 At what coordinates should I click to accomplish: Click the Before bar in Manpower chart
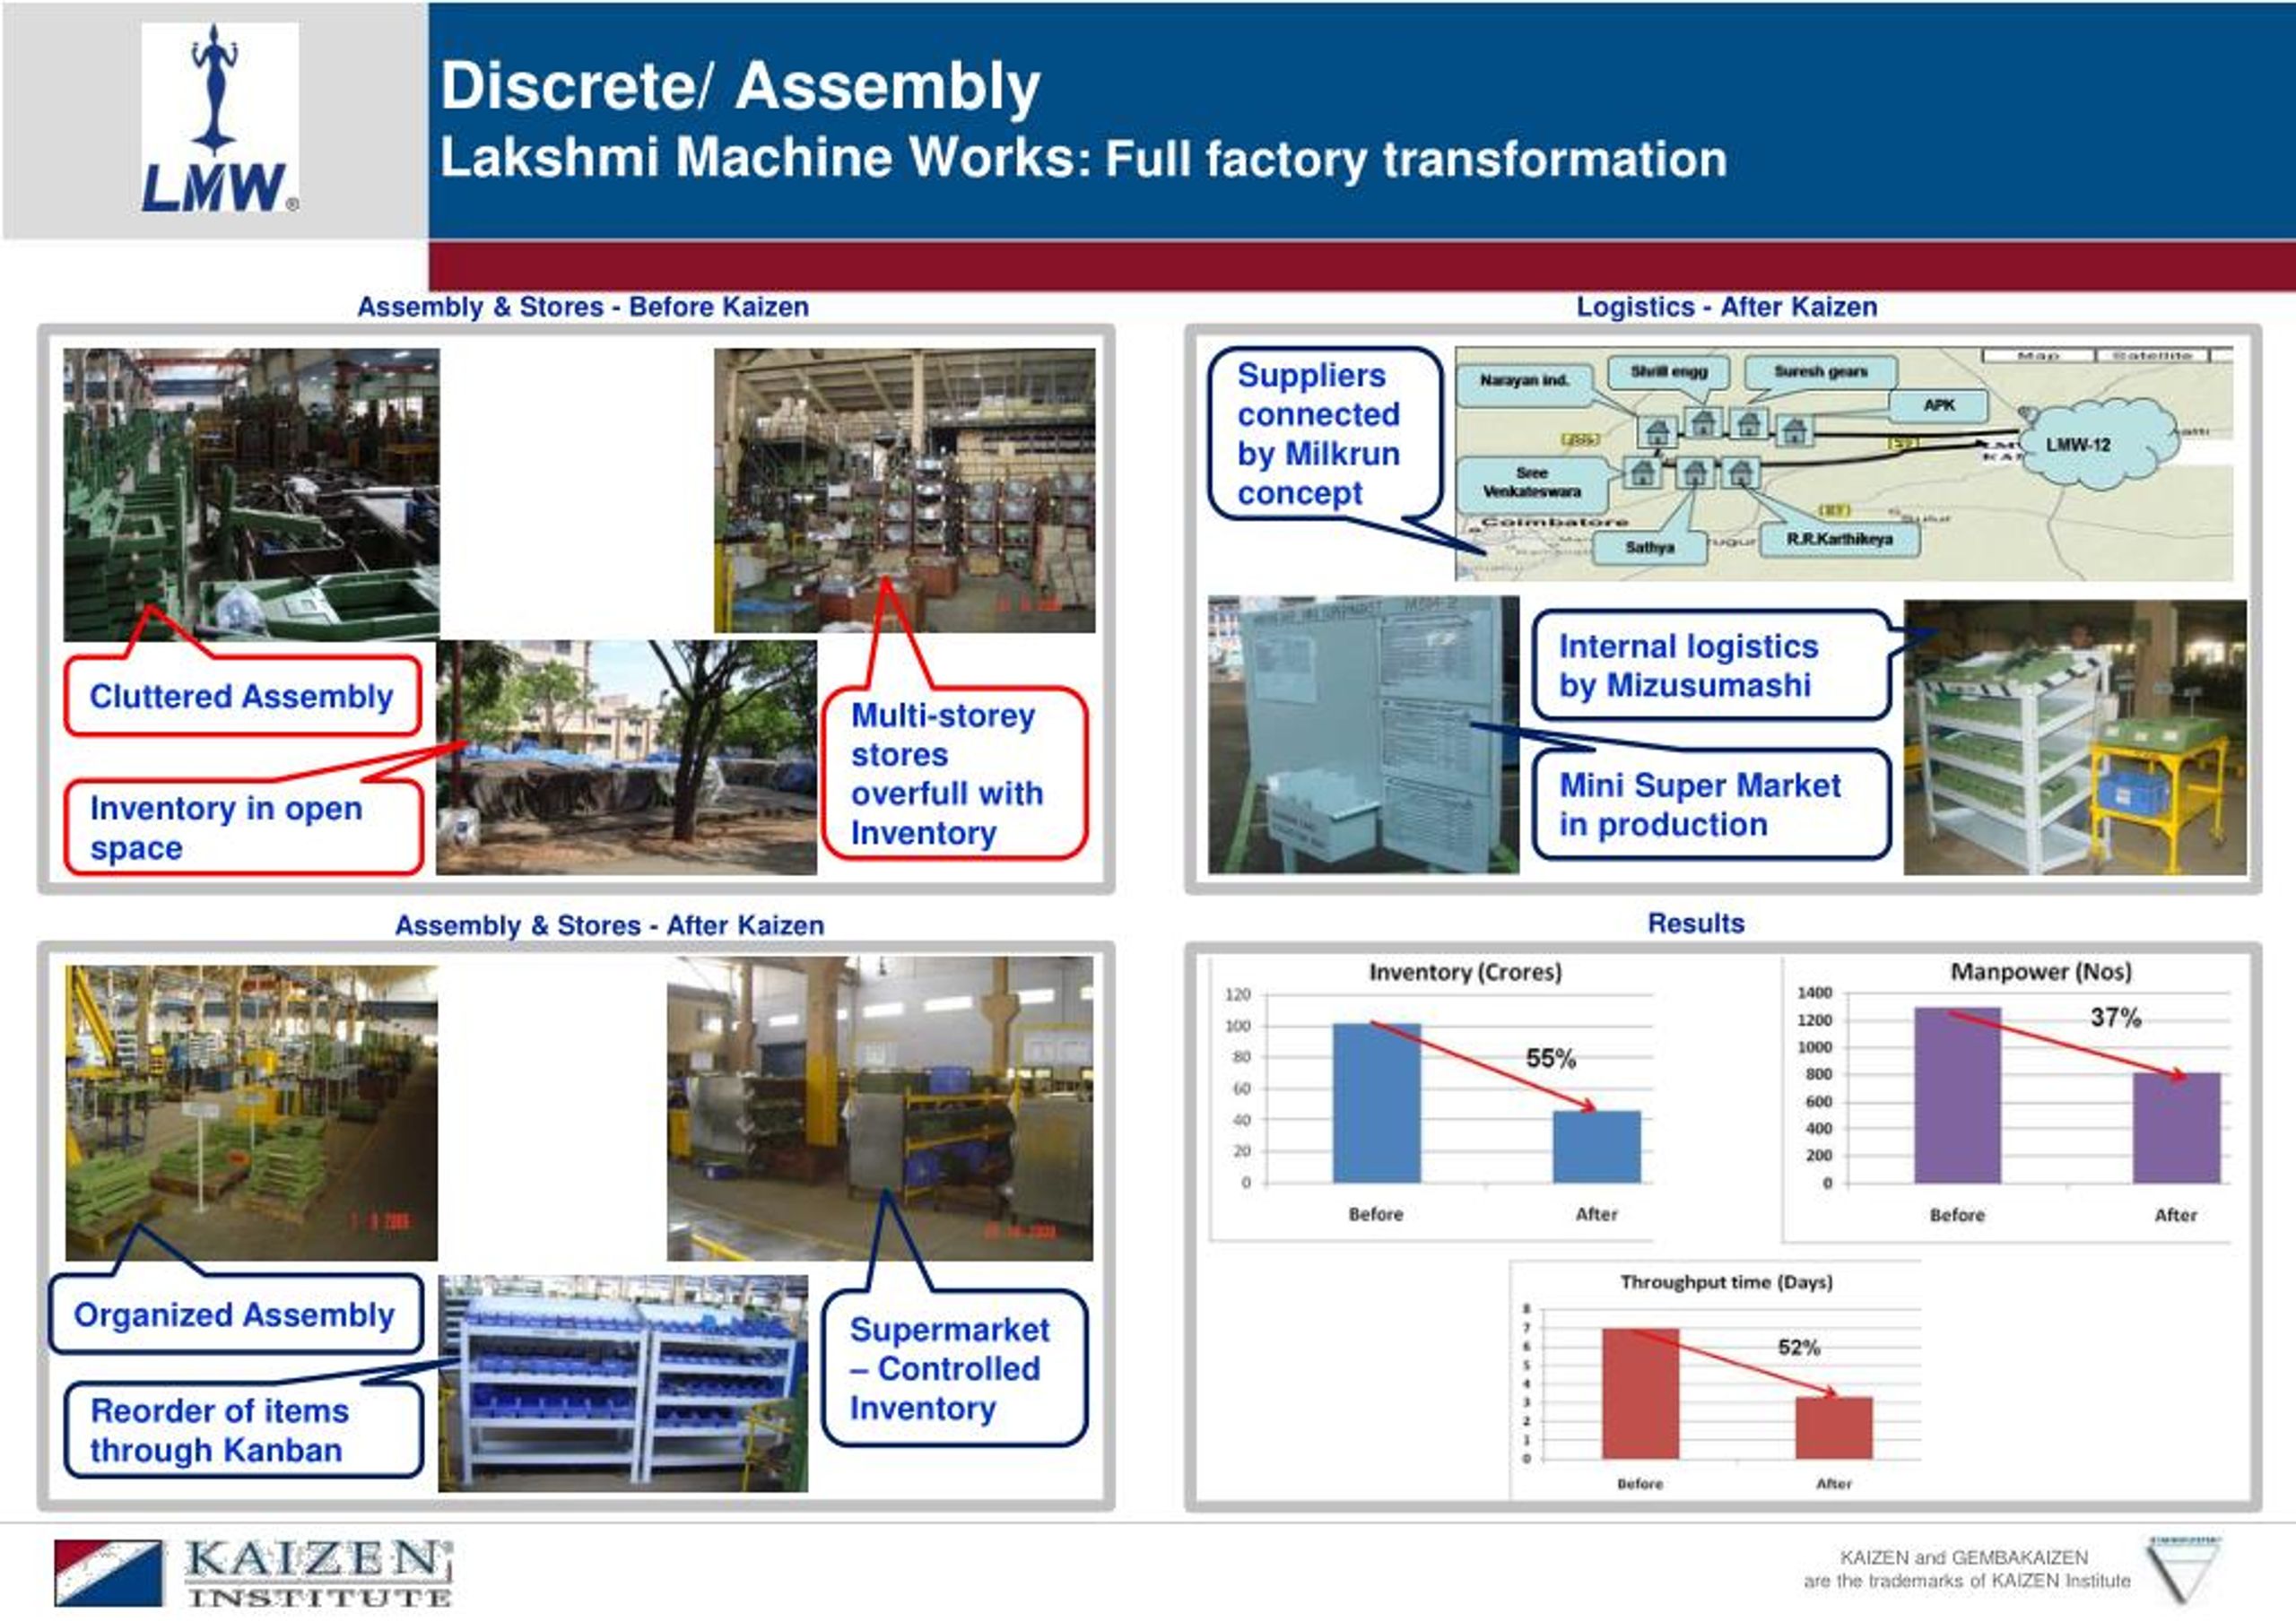1957,1095
